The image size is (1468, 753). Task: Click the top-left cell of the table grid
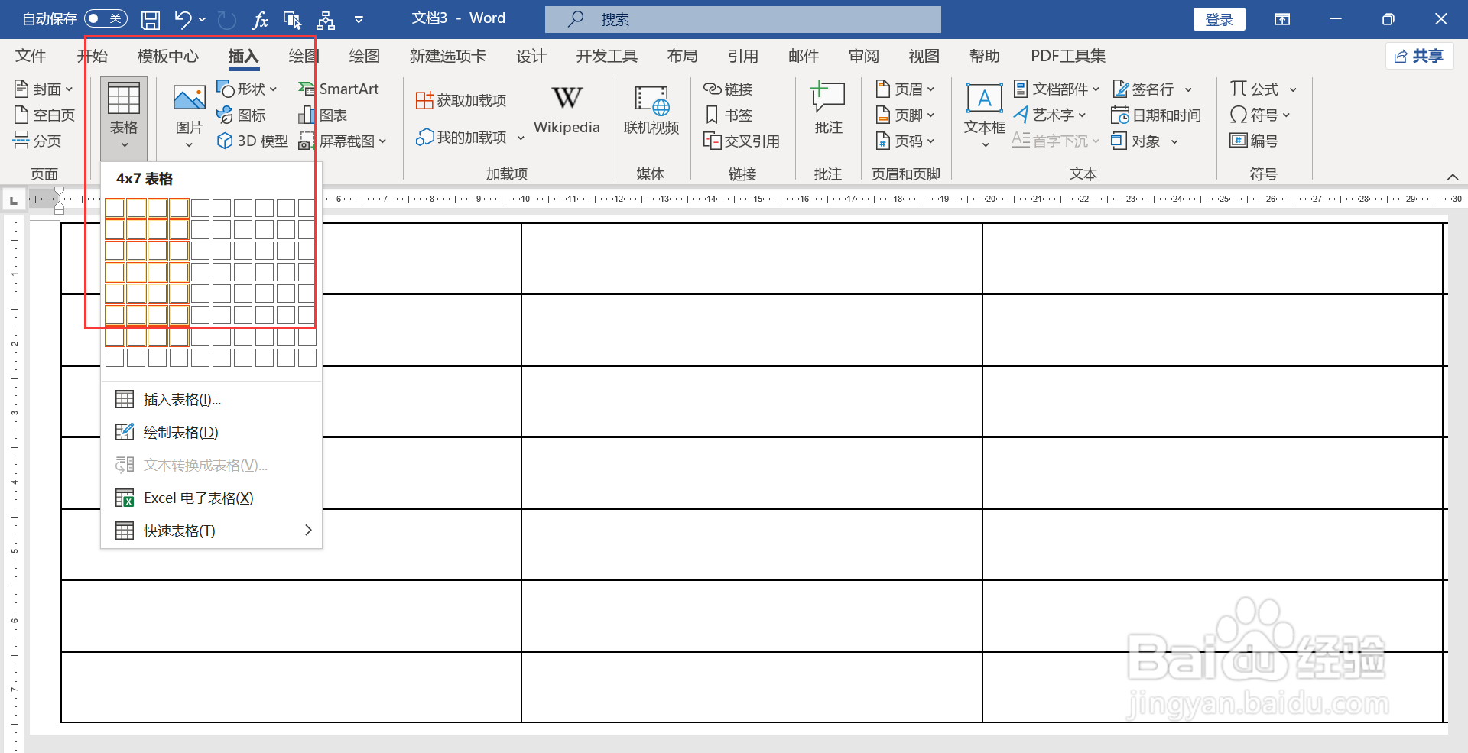coord(115,208)
